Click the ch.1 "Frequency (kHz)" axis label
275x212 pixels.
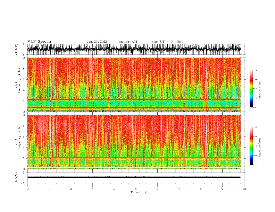(19, 80)
